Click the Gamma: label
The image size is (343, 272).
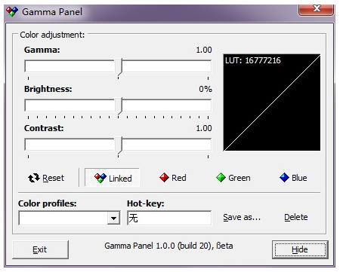pyautogui.click(x=42, y=50)
